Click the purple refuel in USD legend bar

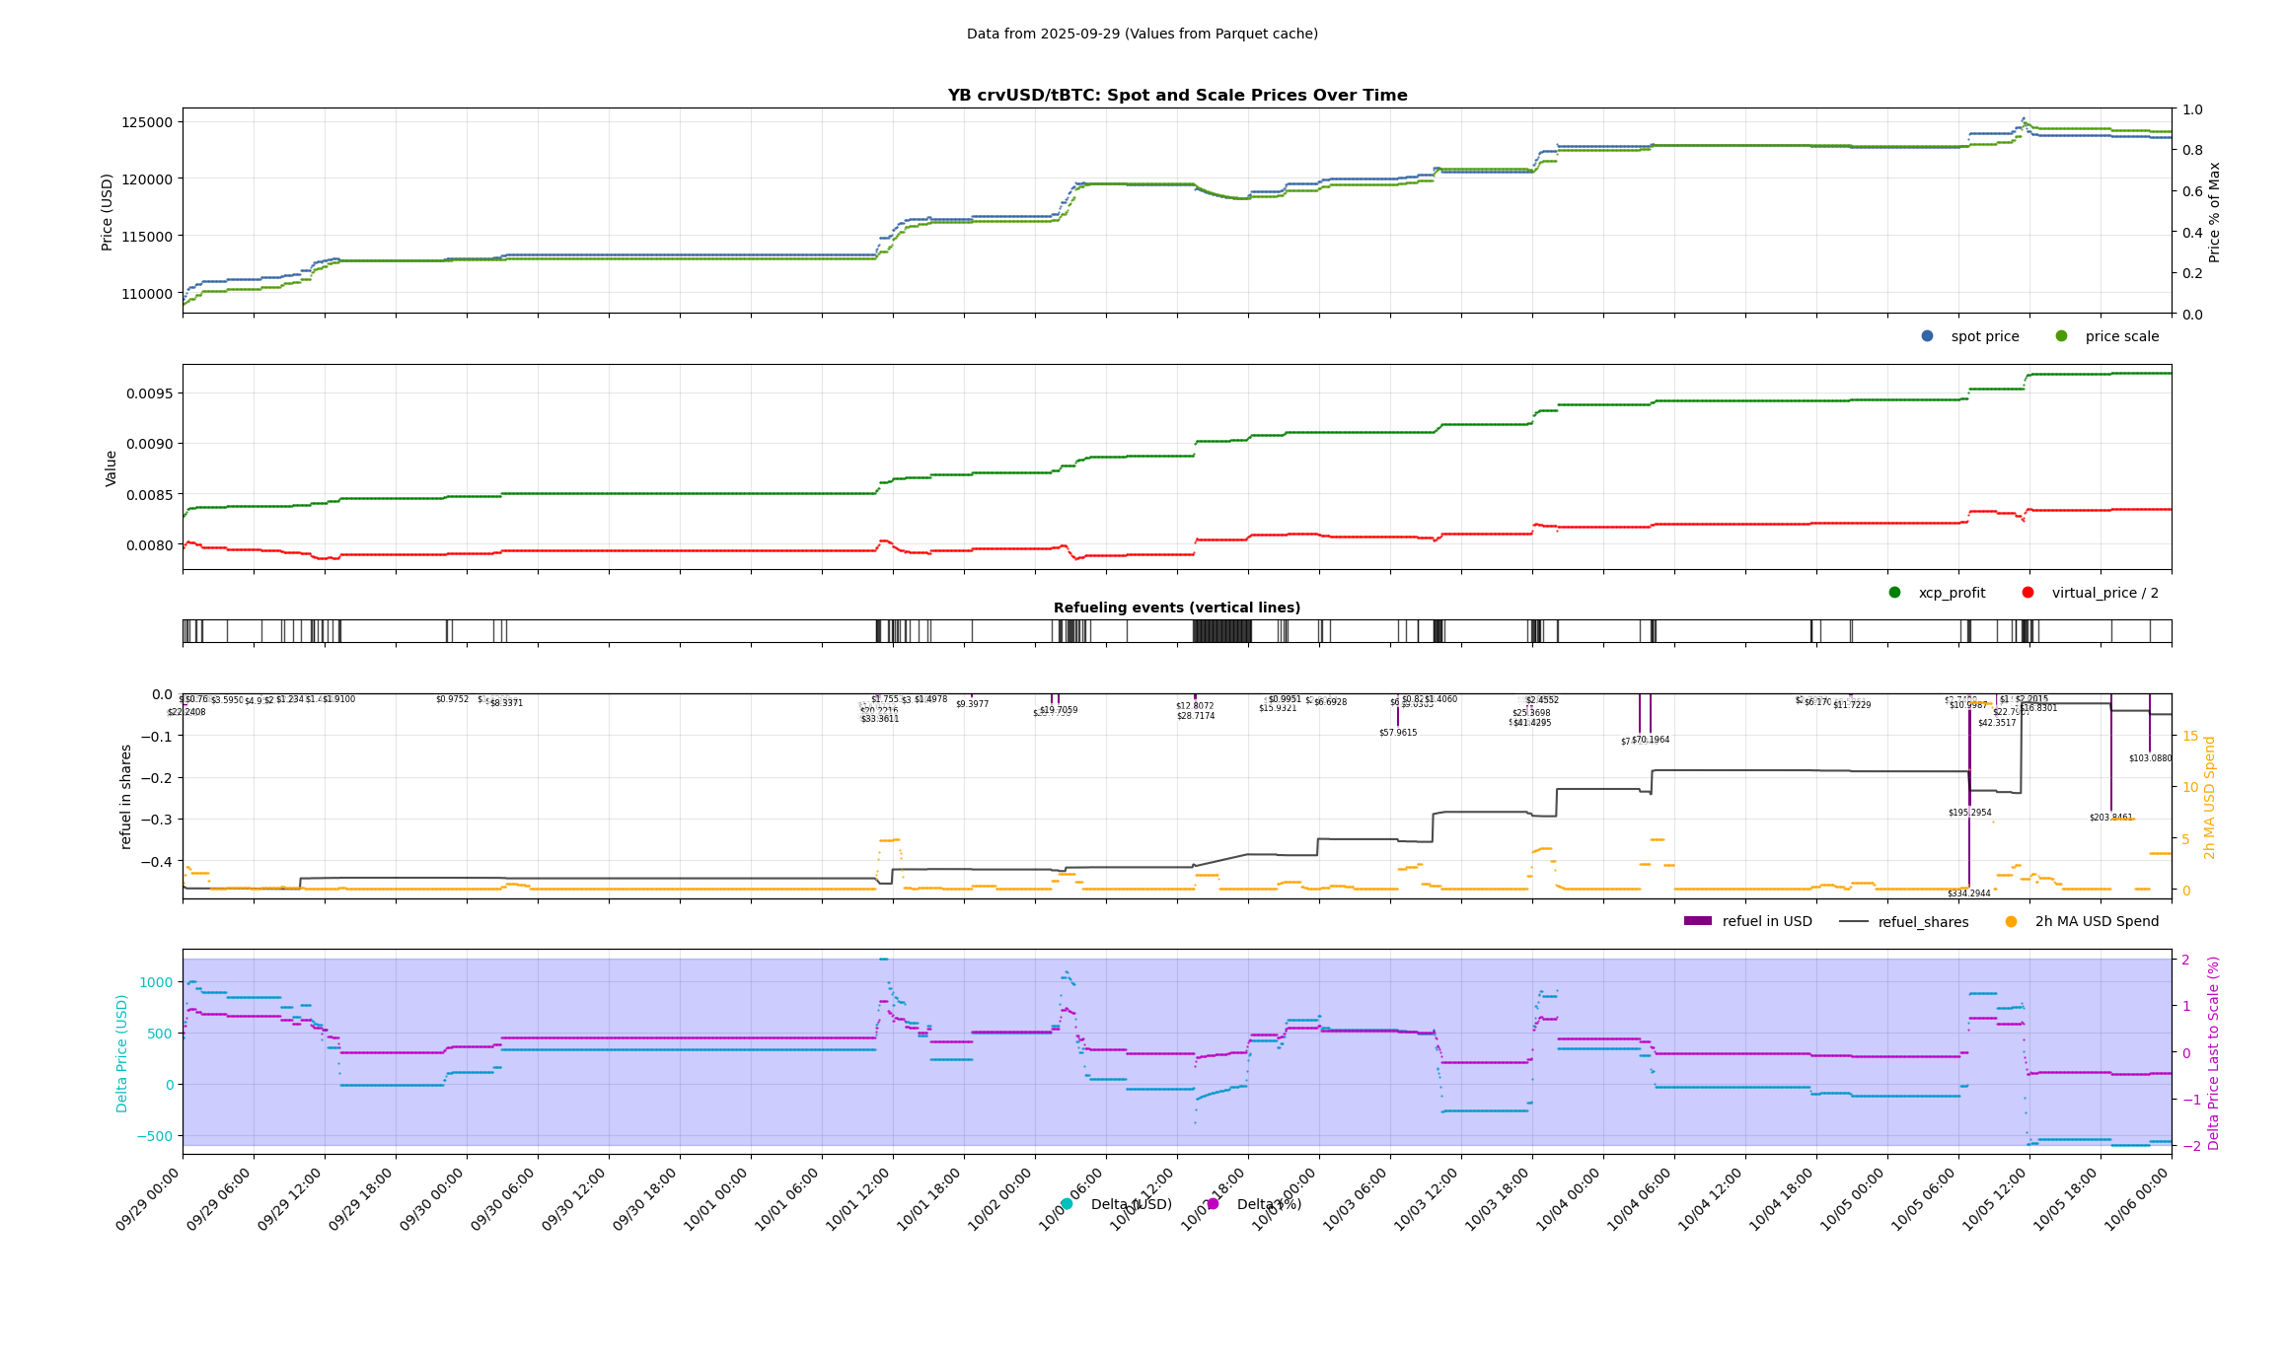pos(1697,921)
